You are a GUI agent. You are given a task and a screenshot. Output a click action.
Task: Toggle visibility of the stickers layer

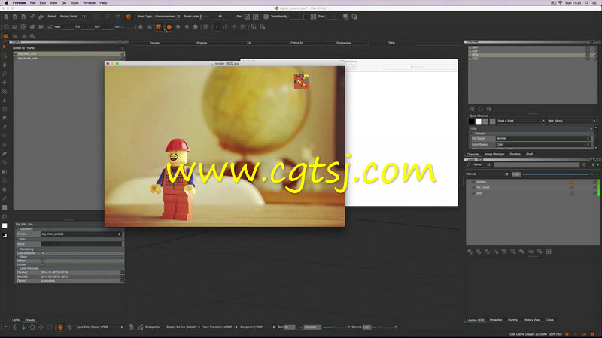tap(473, 182)
